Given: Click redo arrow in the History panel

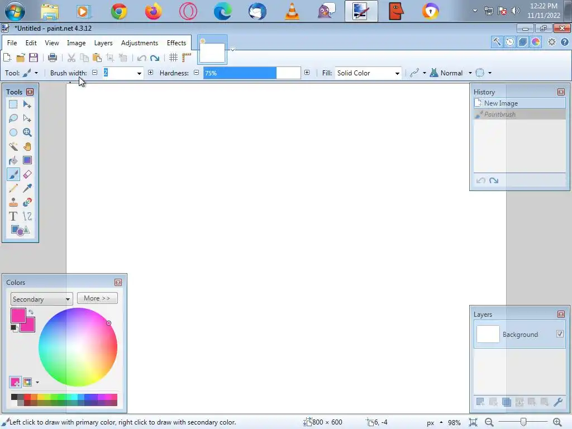Looking at the screenshot, I should coord(494,180).
